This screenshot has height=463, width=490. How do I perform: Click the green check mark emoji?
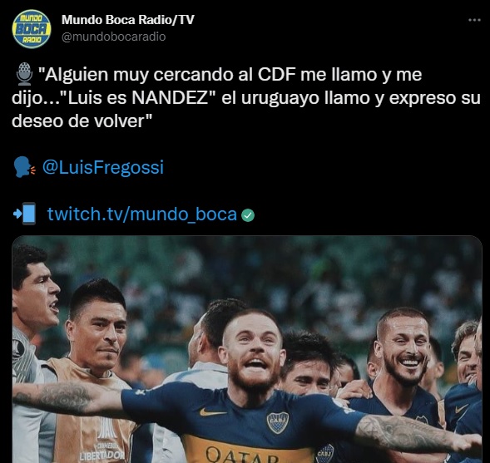click(248, 215)
